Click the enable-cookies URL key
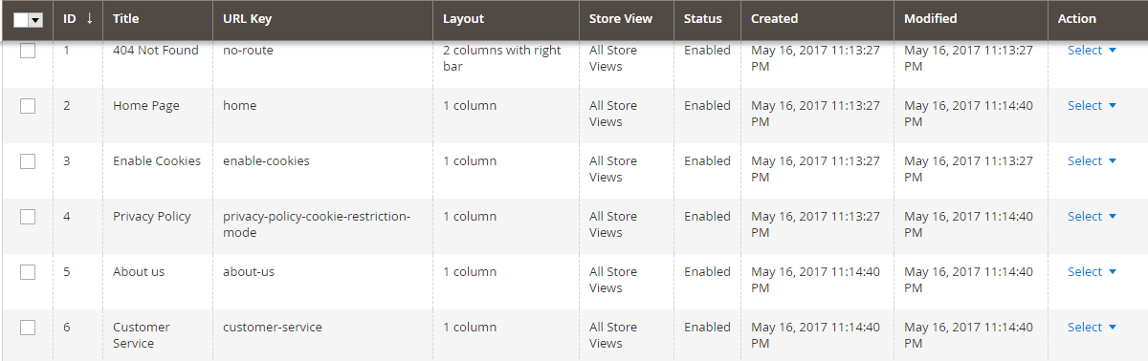Viewport: 1148px width, 361px height. 266,161
